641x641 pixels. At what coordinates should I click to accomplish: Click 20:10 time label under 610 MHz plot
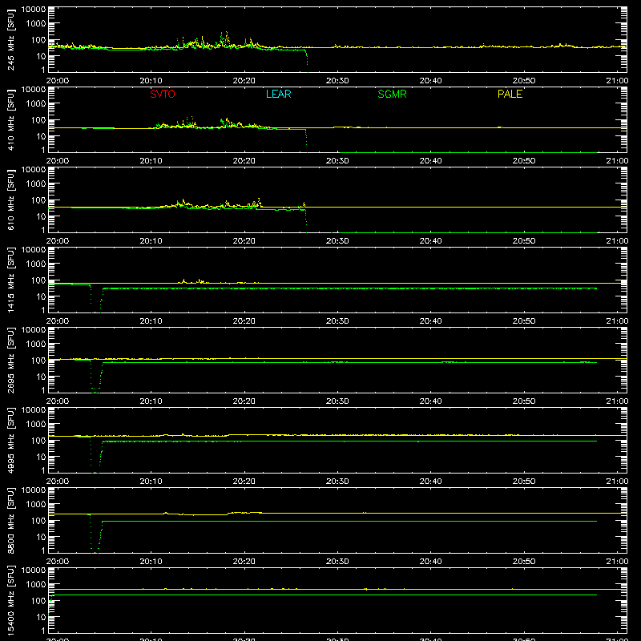[151, 241]
